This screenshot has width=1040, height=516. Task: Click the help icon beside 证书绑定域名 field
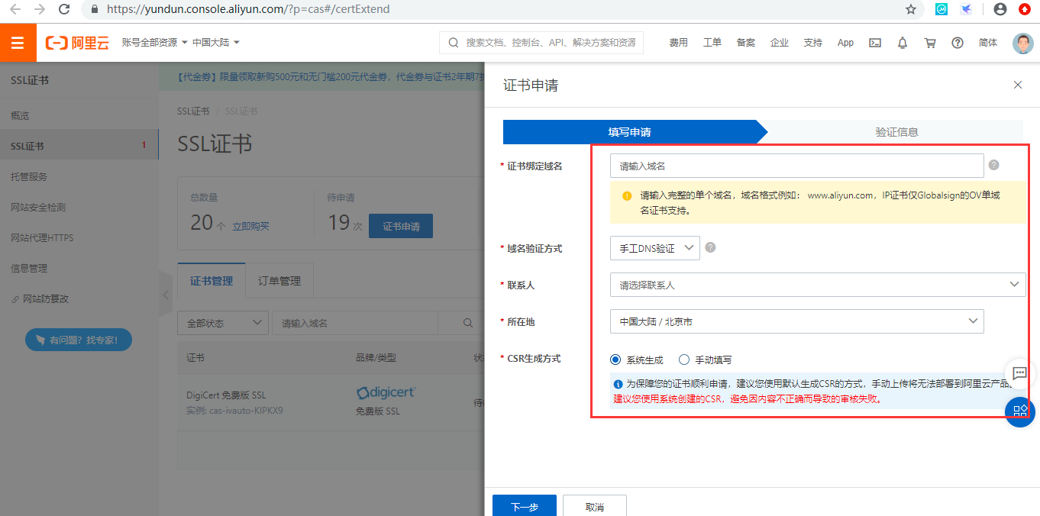point(993,165)
